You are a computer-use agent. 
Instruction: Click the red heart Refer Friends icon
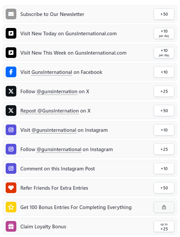point(11,188)
